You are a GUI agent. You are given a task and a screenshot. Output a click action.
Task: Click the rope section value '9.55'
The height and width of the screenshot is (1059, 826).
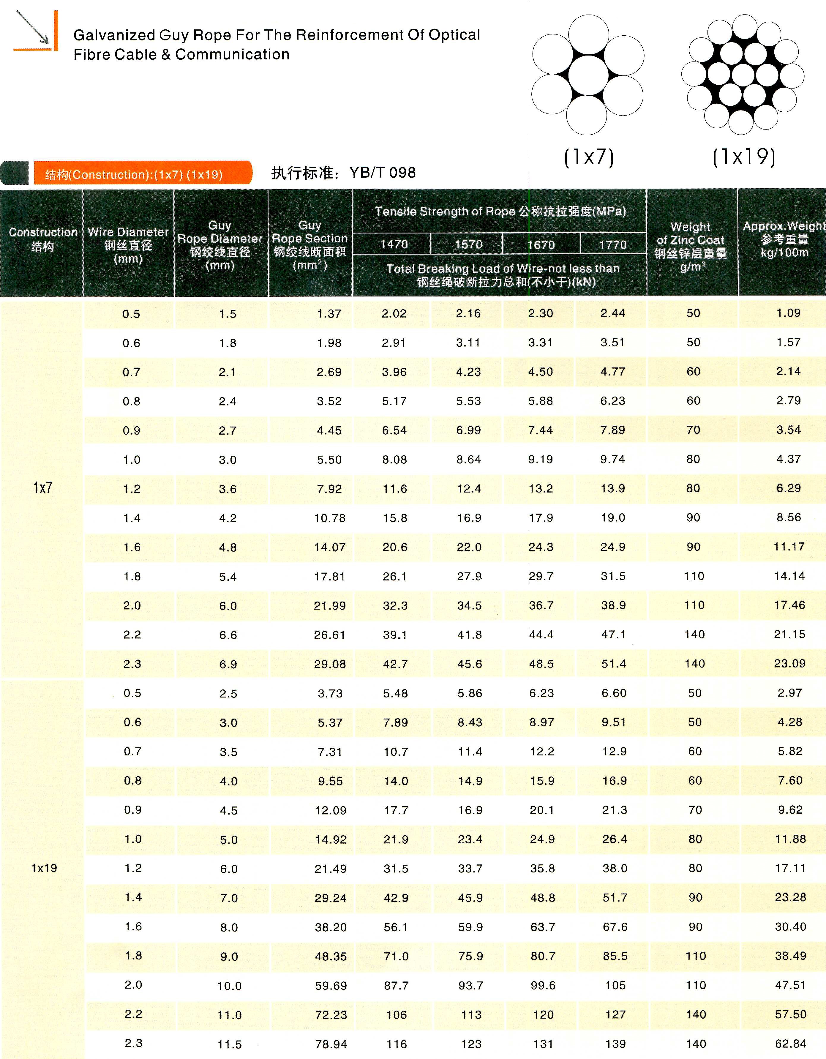point(330,781)
